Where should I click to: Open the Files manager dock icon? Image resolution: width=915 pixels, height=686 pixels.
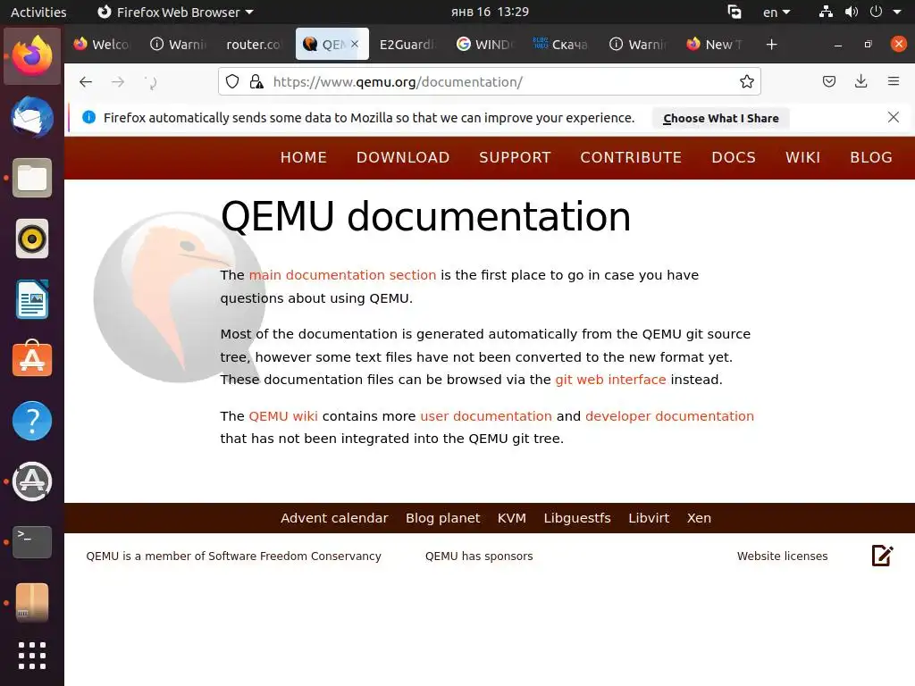[x=32, y=178]
